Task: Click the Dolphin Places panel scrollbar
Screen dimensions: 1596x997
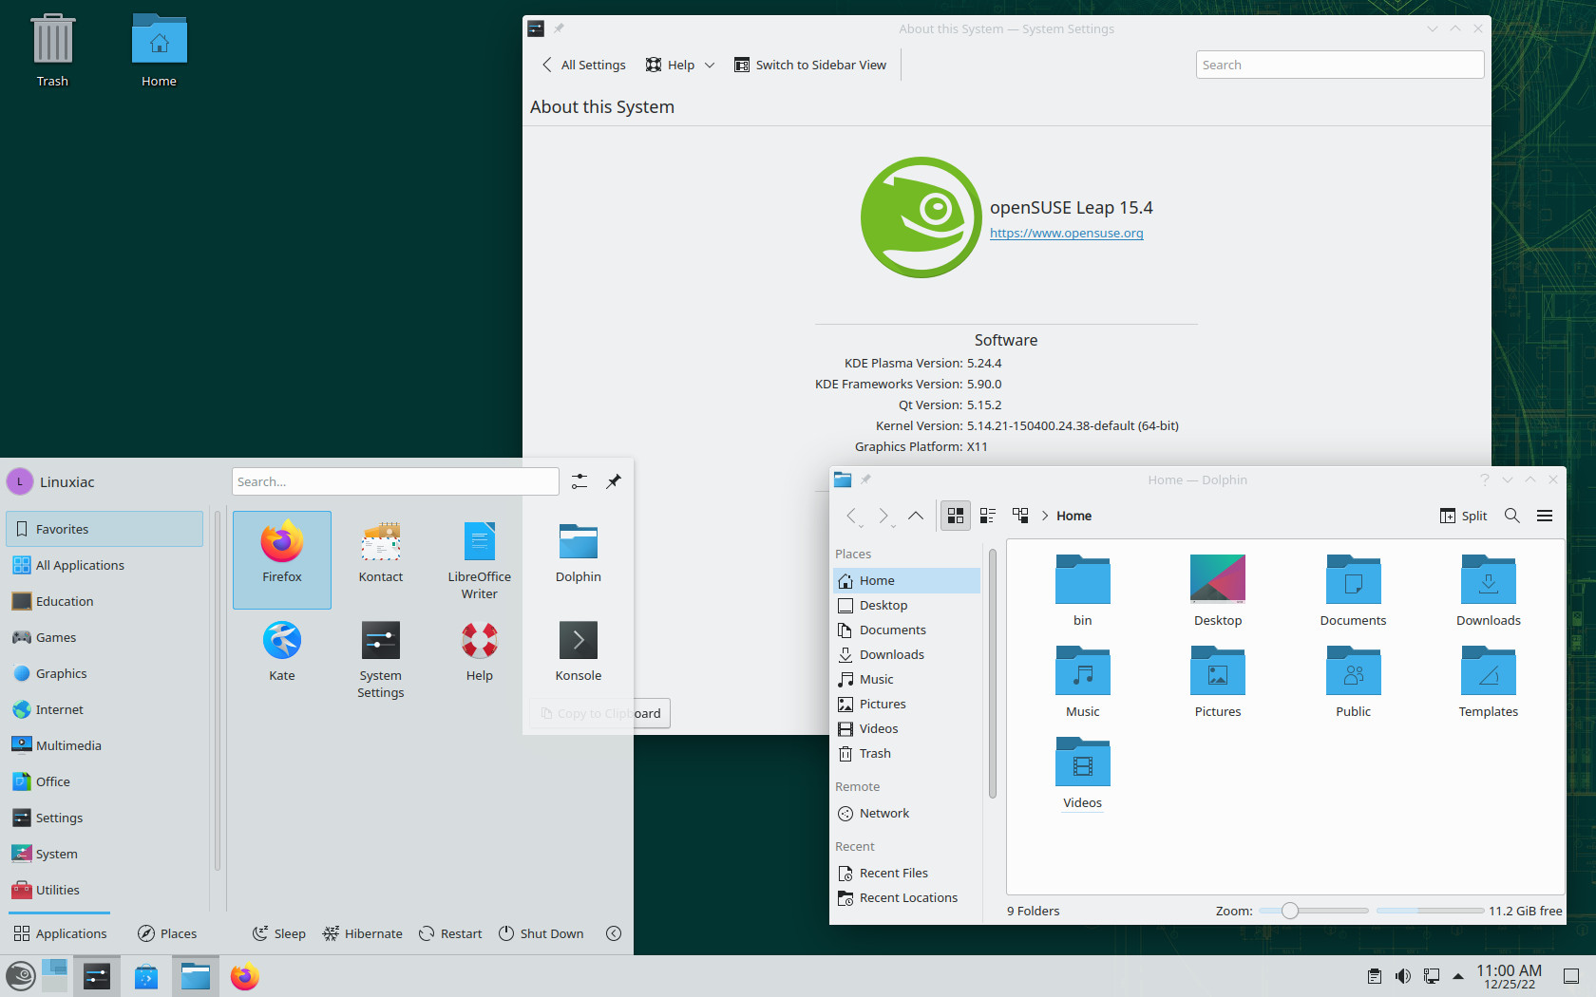Action: (993, 673)
